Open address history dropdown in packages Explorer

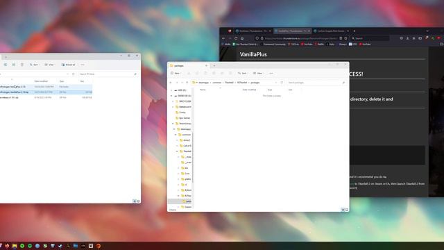tap(276, 83)
